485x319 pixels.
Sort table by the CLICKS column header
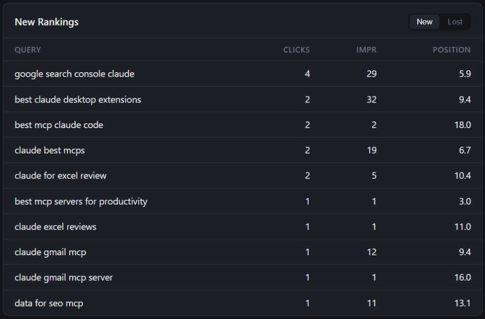coord(296,50)
